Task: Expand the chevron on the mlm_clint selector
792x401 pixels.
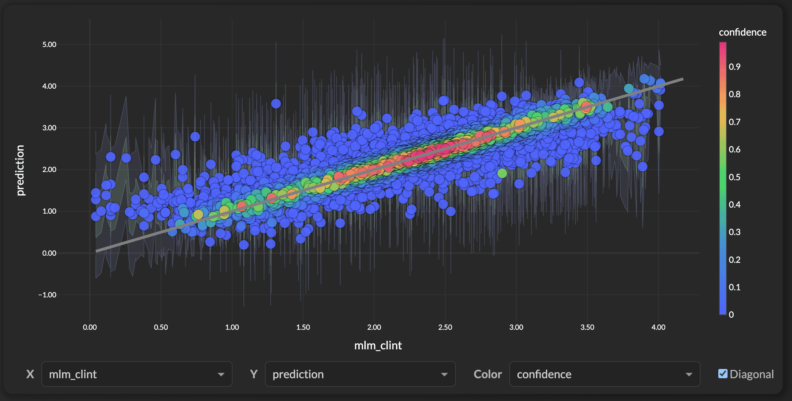Action: [222, 374]
